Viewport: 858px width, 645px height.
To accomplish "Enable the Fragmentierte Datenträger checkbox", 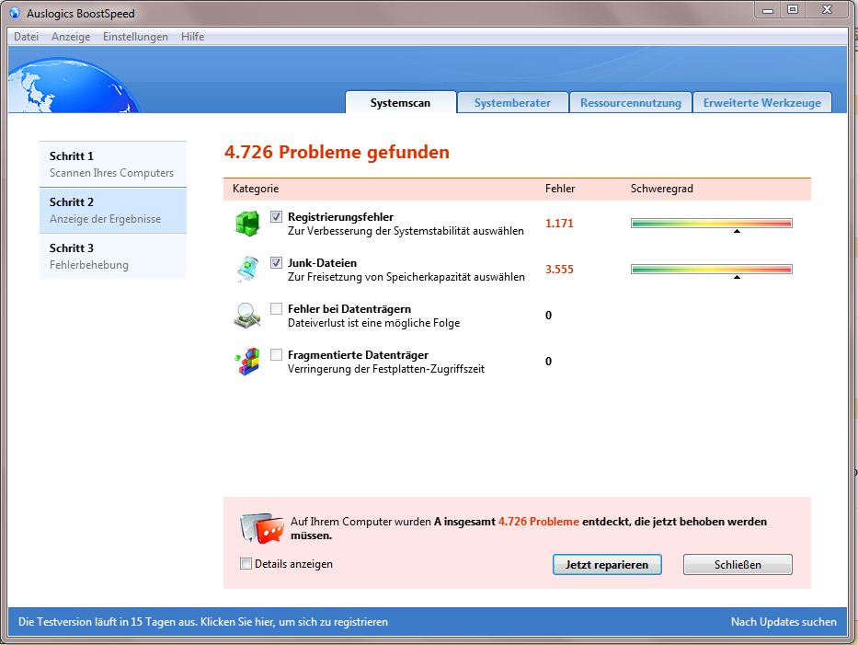I will tap(276, 355).
